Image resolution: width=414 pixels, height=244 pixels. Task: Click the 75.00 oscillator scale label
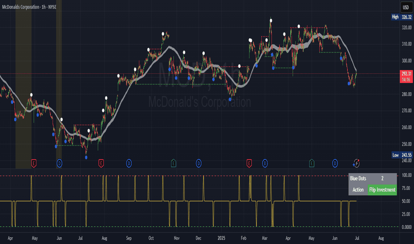[x=406, y=188]
